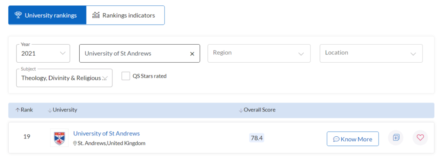Screen dimensions: 443x161
Task: Sort by Rank using the up arrow
Action: (17, 110)
